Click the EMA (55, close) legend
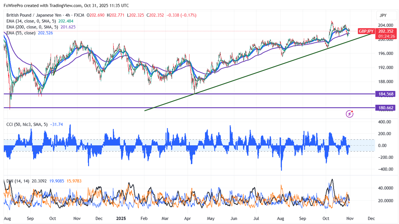 21,33
